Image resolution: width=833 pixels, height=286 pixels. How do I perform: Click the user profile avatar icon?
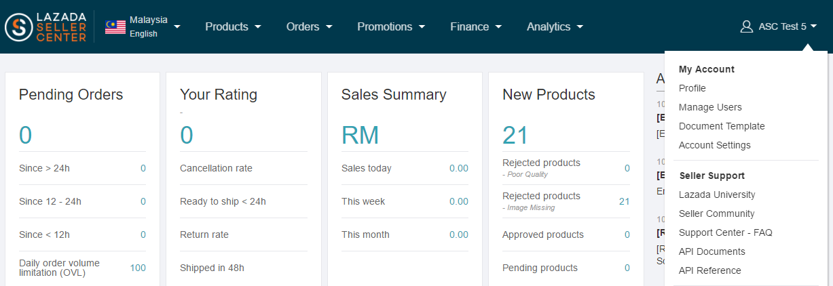coord(746,27)
